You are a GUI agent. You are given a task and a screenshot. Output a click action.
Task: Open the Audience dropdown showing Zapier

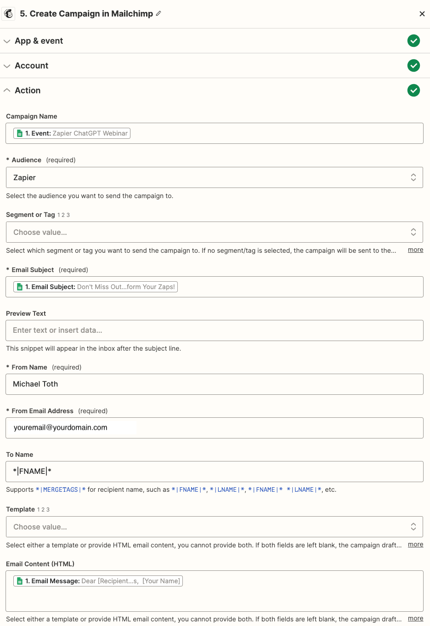pos(214,177)
